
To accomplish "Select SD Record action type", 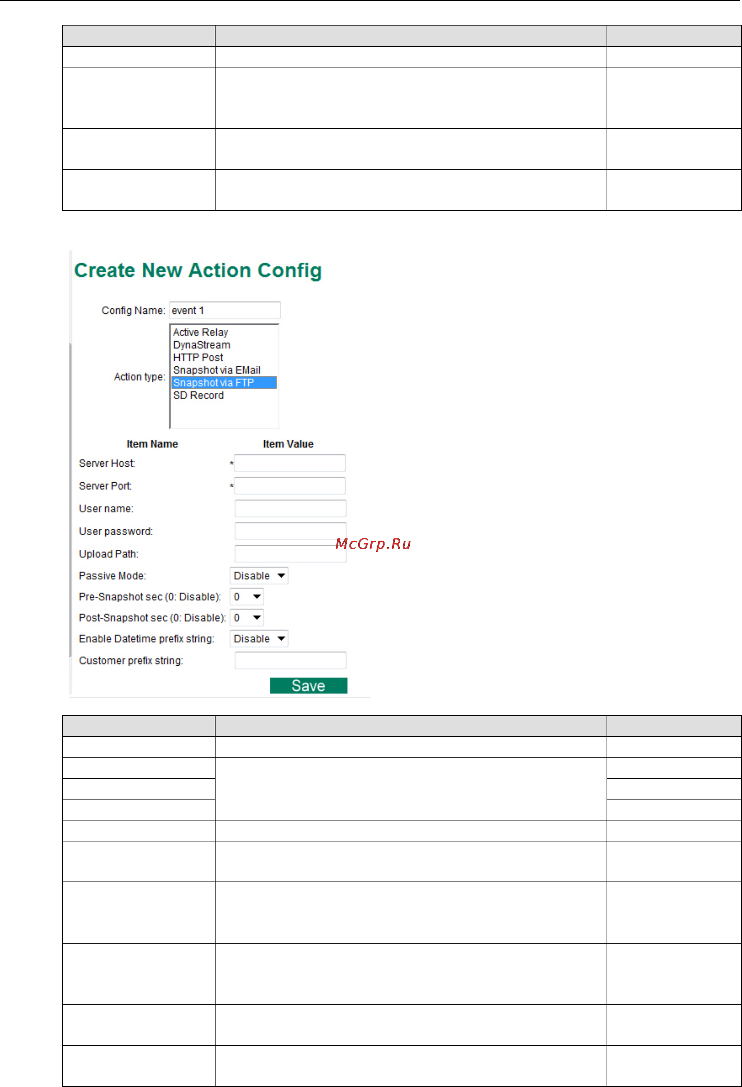I will pyautogui.click(x=198, y=395).
